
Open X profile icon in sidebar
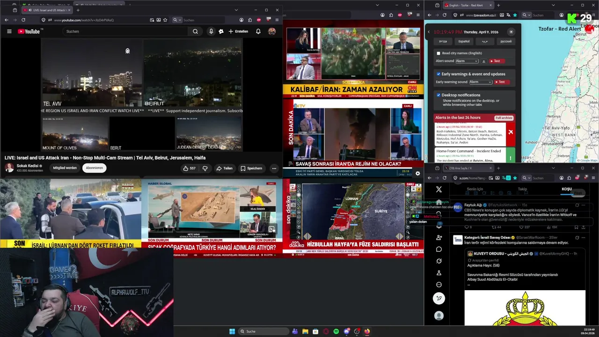tap(439, 273)
